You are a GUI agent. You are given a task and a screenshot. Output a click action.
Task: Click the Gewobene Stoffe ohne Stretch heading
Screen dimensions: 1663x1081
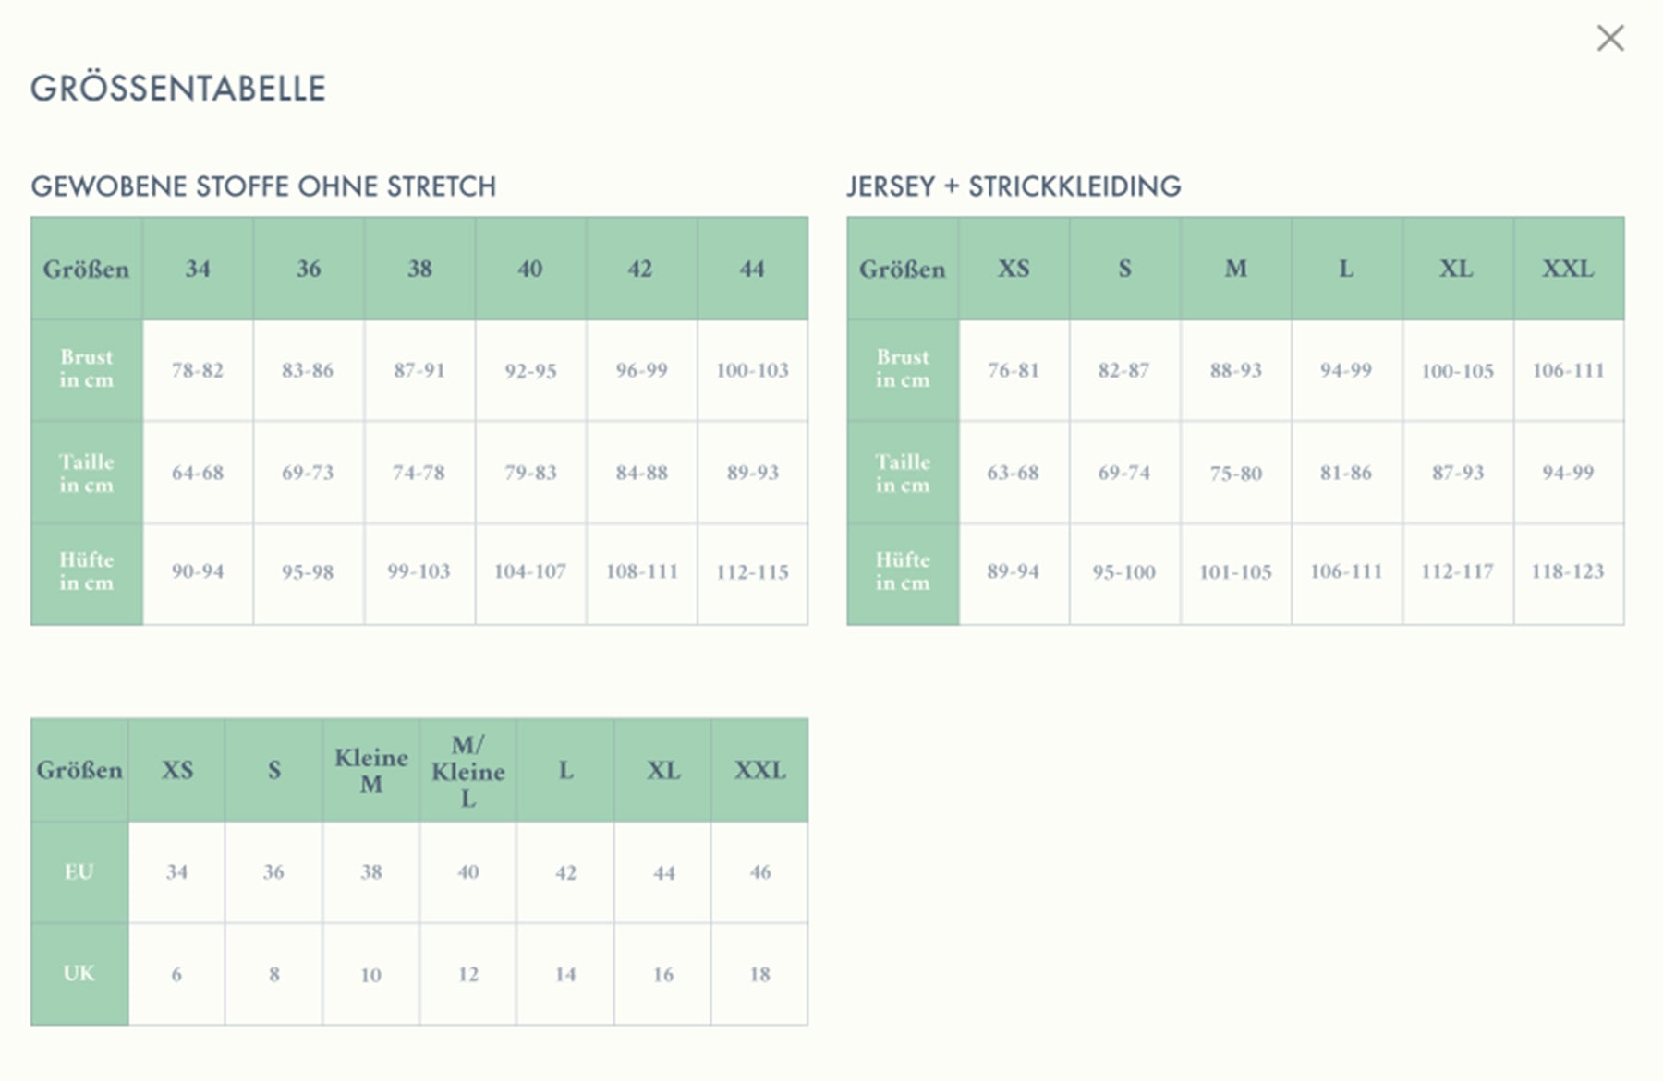(263, 186)
